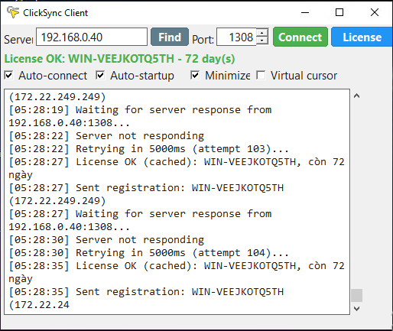Click the log scrollbar up arrow
393x331 pixels.
(357, 96)
